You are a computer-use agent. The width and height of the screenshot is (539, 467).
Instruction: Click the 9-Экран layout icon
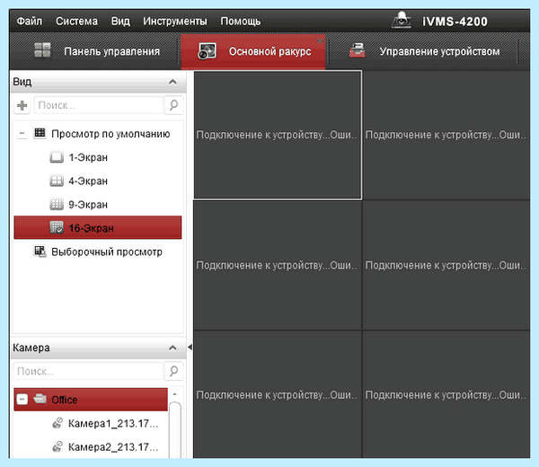(x=57, y=205)
